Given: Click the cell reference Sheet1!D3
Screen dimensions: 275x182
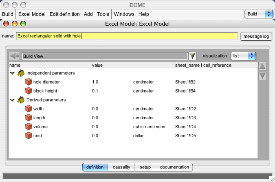Looking at the screenshot, I should 185,118.
